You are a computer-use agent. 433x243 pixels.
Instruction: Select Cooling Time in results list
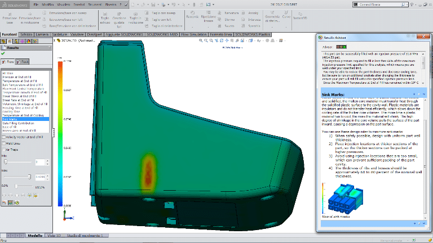point(11,111)
